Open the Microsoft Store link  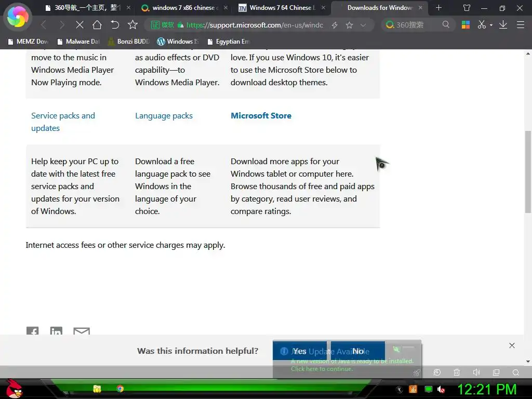pos(261,116)
